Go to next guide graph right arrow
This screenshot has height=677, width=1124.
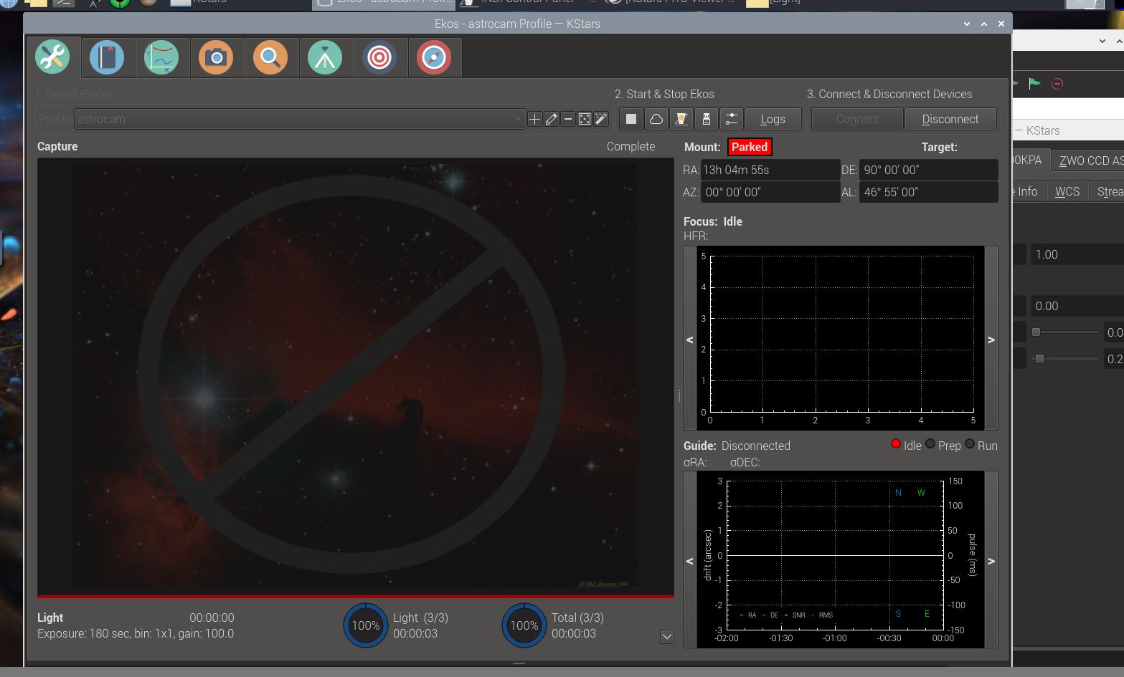tap(991, 560)
